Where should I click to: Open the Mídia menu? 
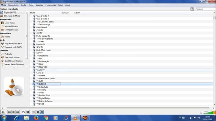pos(3,5)
